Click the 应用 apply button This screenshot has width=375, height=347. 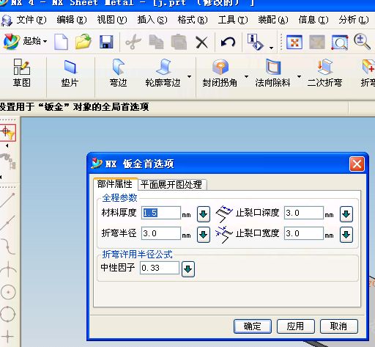295,326
